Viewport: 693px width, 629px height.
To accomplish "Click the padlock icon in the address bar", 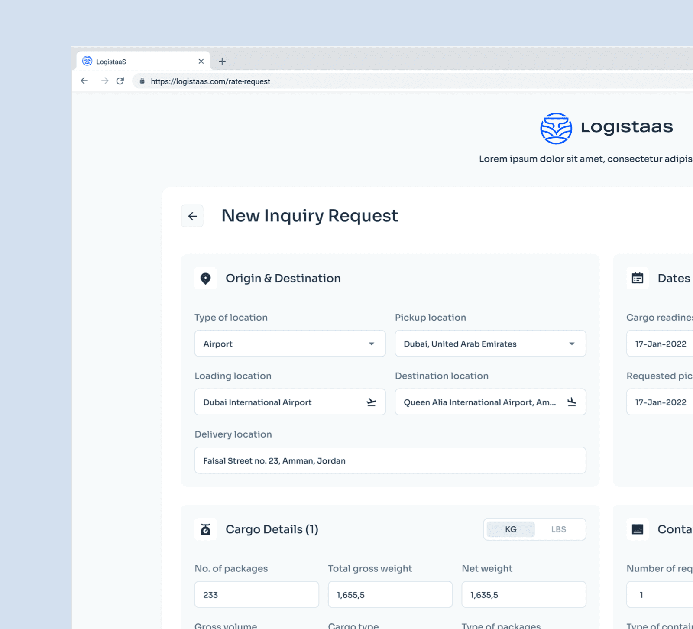I will coord(142,81).
